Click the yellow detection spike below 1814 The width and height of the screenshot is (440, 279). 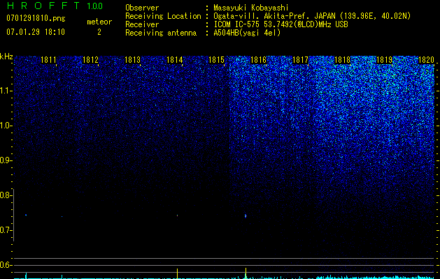[x=178, y=273]
